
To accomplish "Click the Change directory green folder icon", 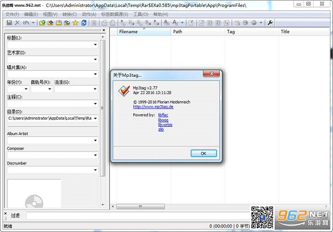I will coord(42,23).
